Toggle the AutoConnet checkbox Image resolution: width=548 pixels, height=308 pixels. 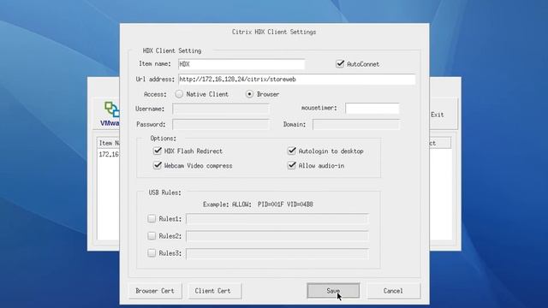[x=340, y=64]
